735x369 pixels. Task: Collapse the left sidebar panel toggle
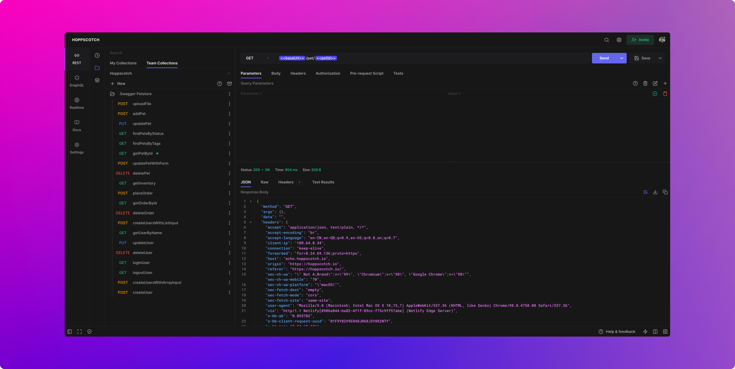tap(69, 332)
